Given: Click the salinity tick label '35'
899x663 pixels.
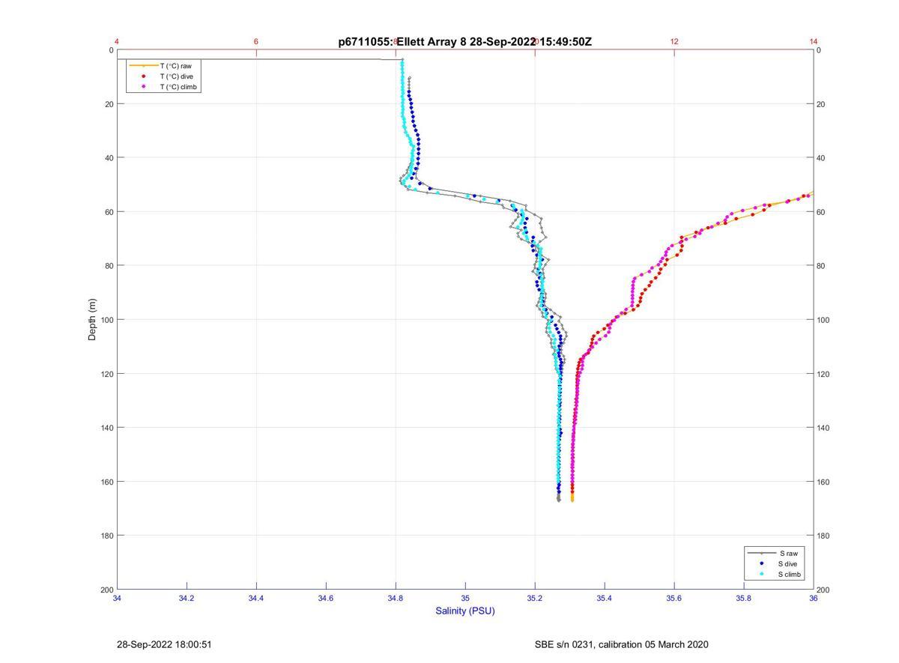Looking at the screenshot, I should [x=465, y=598].
